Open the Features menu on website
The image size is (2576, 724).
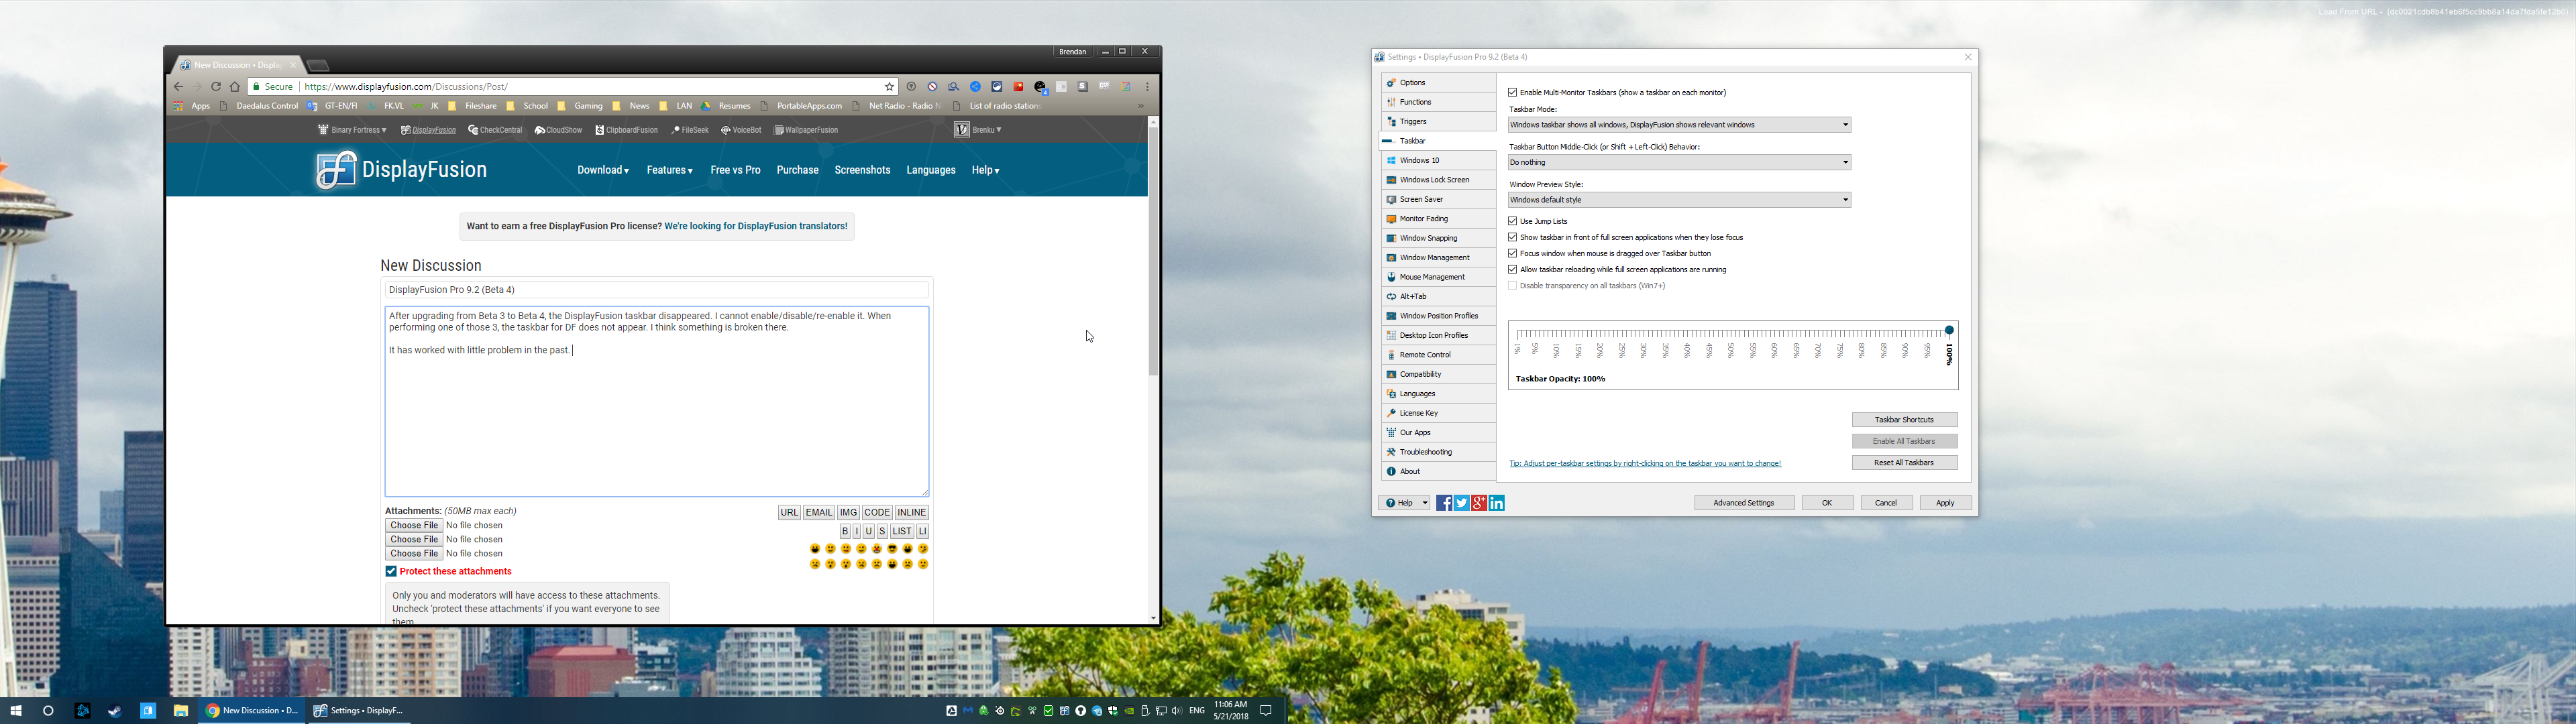tap(669, 170)
